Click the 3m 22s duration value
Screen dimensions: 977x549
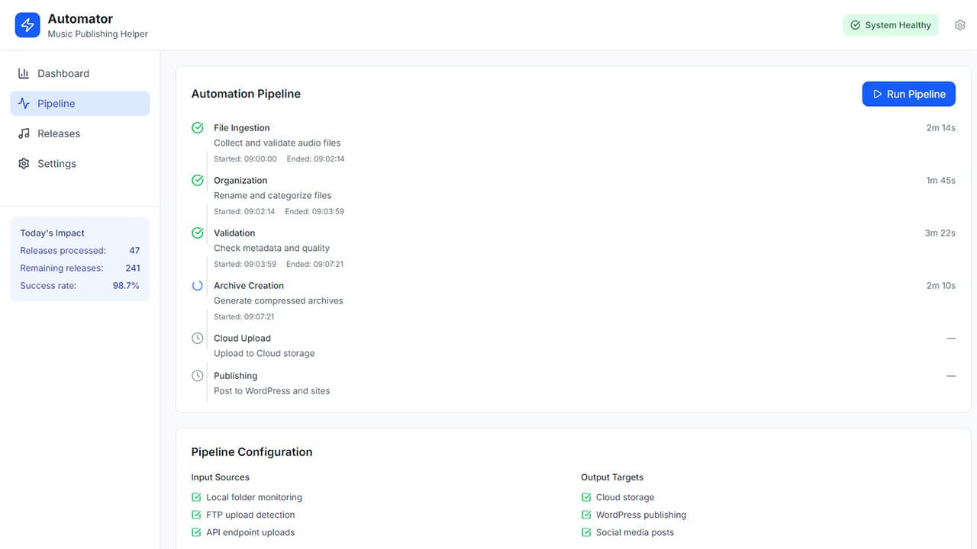pos(940,233)
